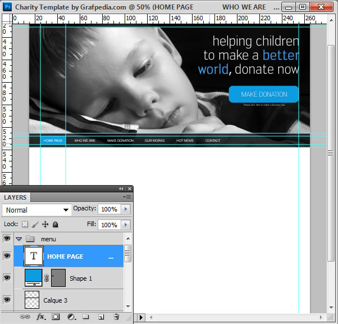Click the menu group folder icon
Image resolution: width=338 pixels, height=324 pixels.
point(30,238)
